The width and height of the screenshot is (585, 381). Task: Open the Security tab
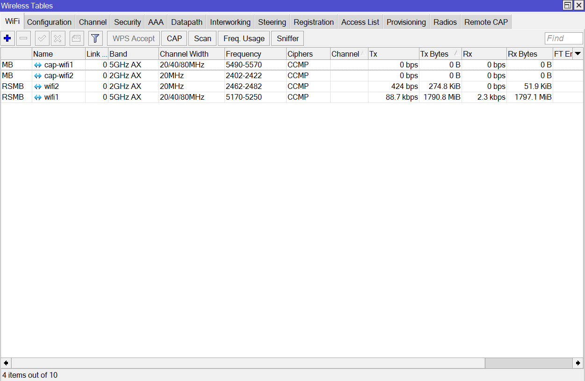click(127, 22)
